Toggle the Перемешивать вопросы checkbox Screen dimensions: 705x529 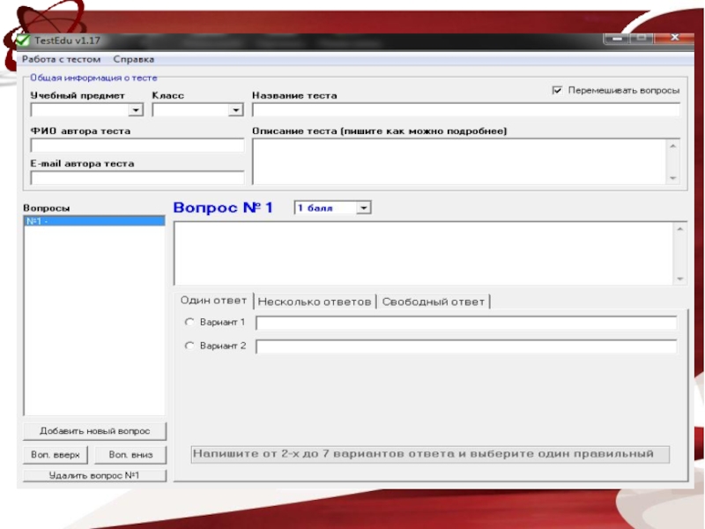[557, 91]
